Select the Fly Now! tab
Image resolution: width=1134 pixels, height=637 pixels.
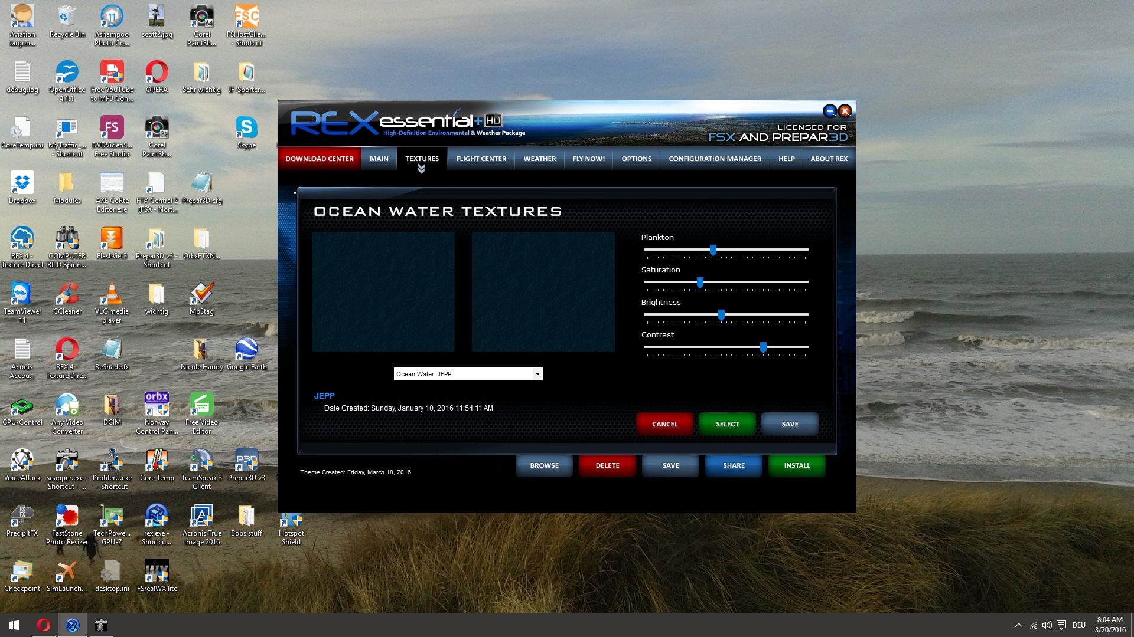(589, 159)
